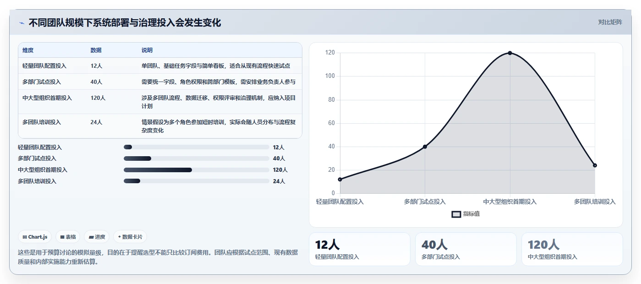
Task: Click the 说明 column header
Action: point(147,50)
